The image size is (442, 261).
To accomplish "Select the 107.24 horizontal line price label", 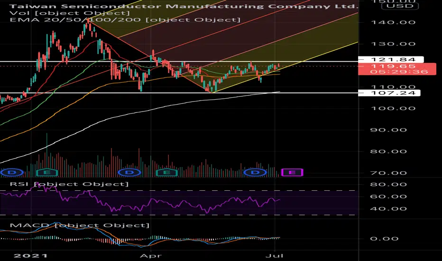I will coord(389,93).
